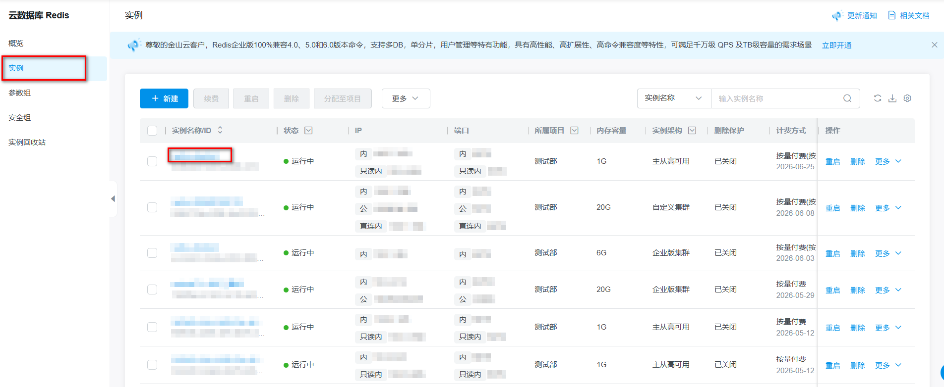Viewport: 944px width, 387px height.
Task: Collapse the left sidebar arrow
Action: click(113, 198)
